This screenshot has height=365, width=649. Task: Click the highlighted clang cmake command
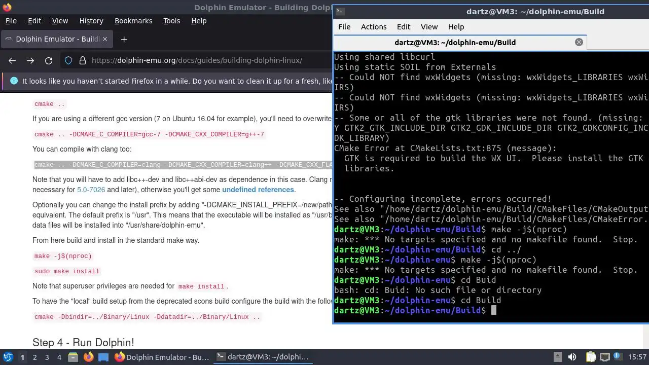tap(183, 165)
